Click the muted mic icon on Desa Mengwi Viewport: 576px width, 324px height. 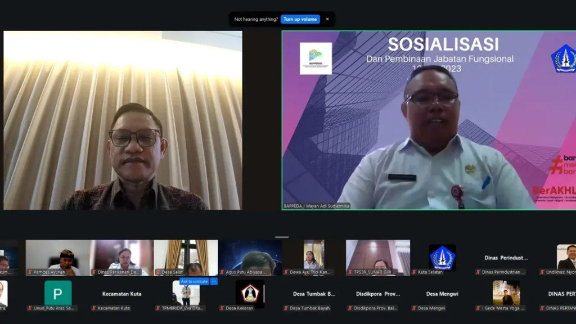415,308
